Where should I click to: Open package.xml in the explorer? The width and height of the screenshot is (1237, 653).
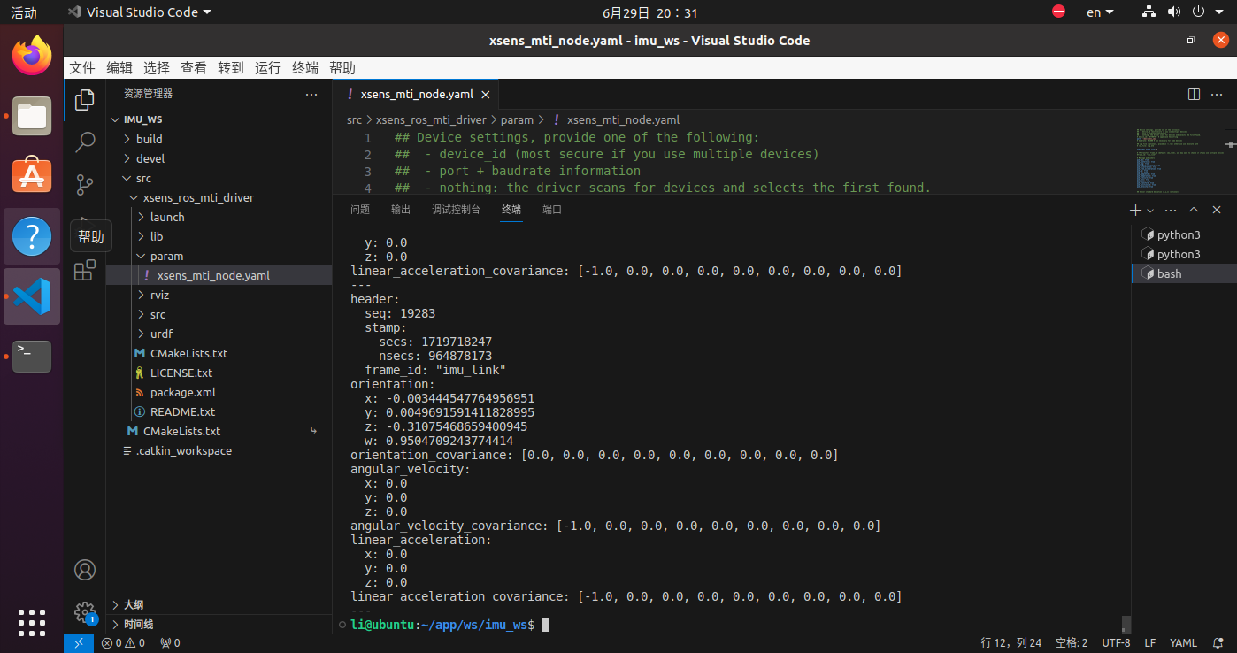pyautogui.click(x=219, y=392)
